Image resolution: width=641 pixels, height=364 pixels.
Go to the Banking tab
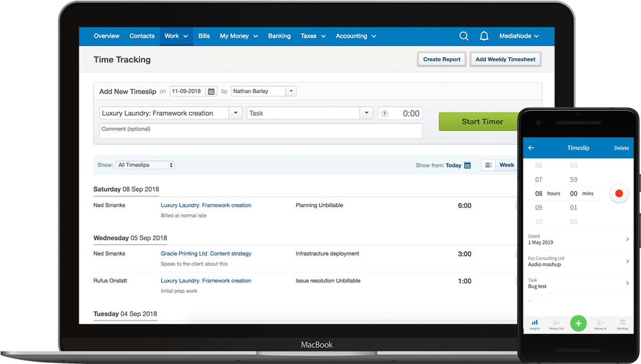click(279, 36)
